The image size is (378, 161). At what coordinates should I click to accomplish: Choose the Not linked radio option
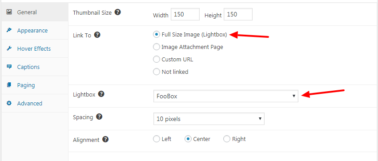point(157,72)
